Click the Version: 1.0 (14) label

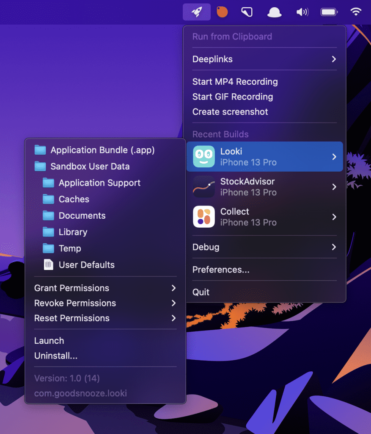[x=67, y=378]
